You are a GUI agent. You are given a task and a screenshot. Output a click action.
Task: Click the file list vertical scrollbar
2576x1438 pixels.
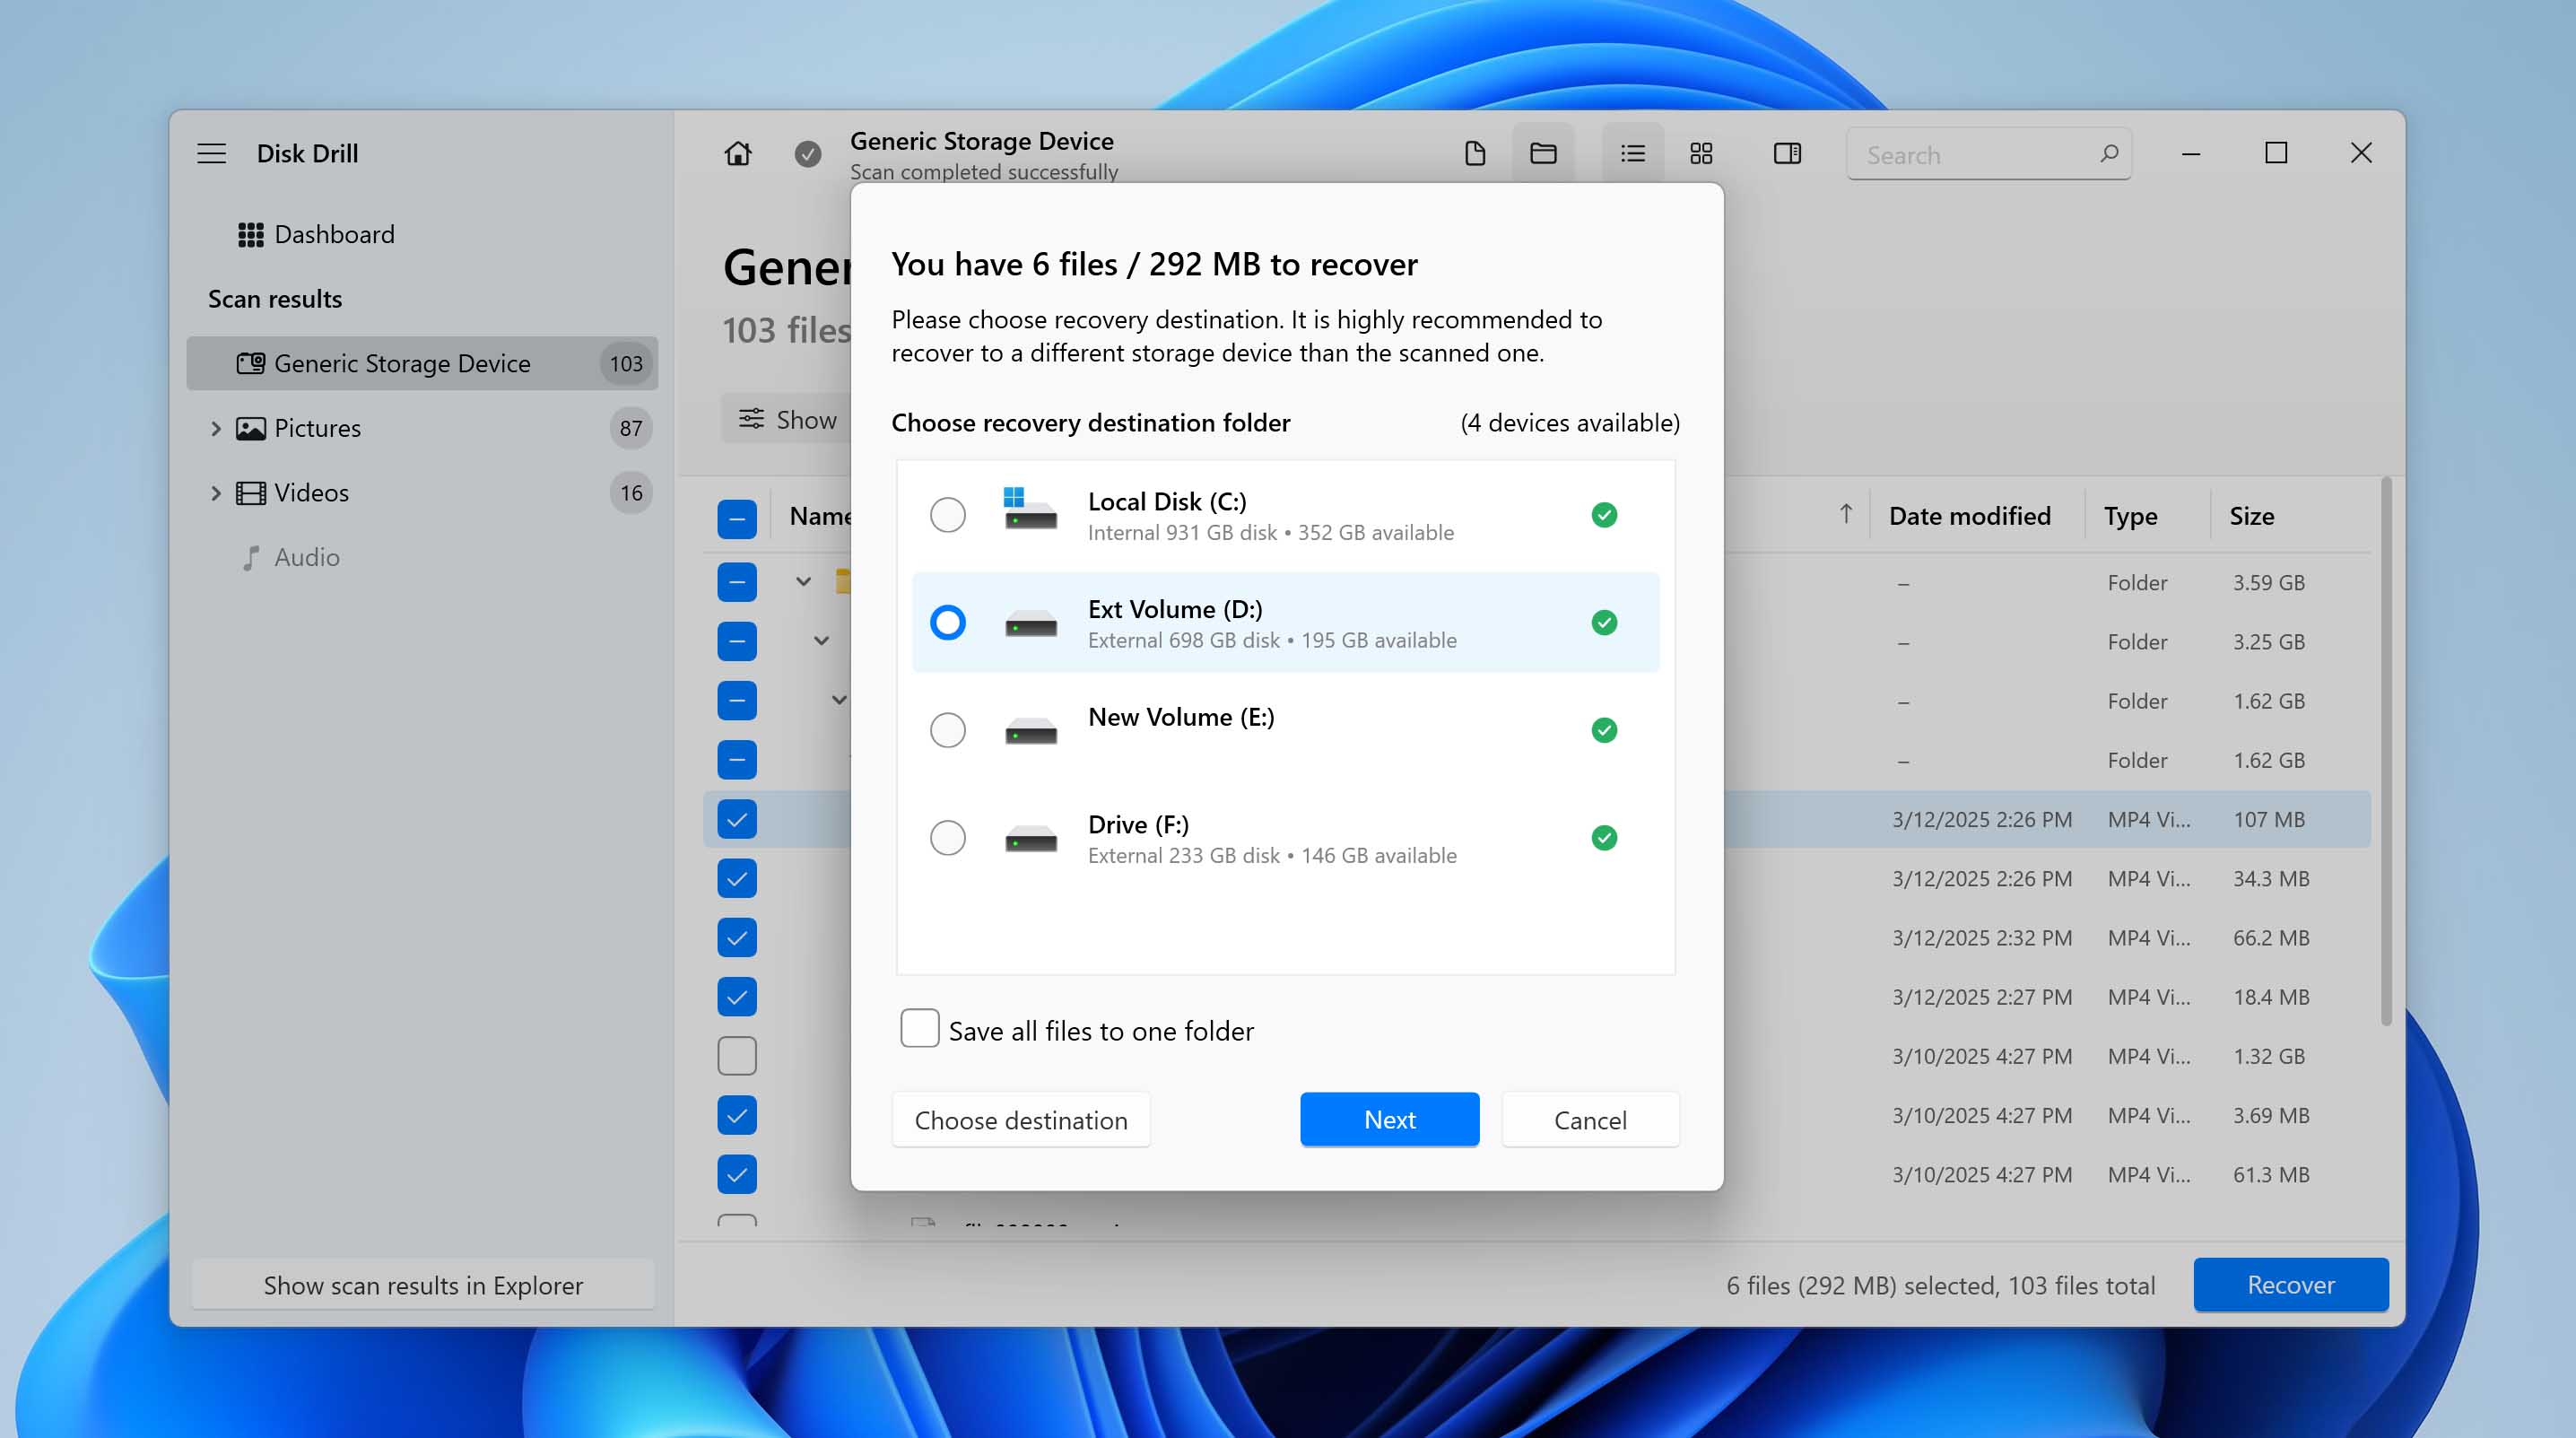tap(2386, 752)
